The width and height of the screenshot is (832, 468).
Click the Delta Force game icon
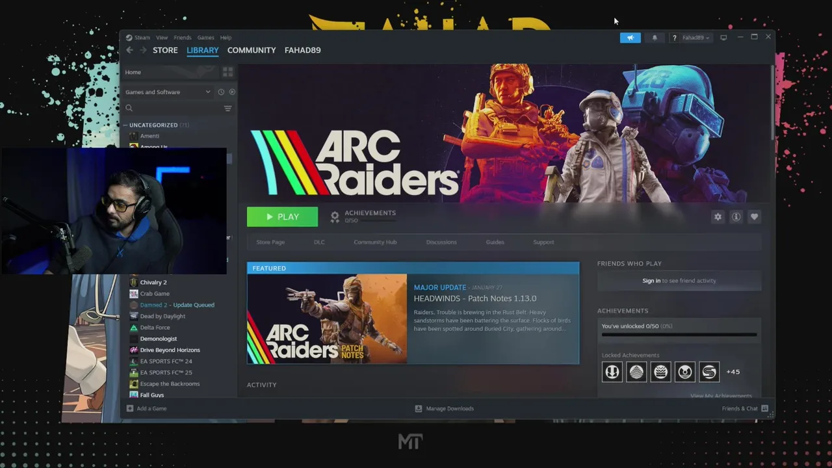click(x=133, y=328)
